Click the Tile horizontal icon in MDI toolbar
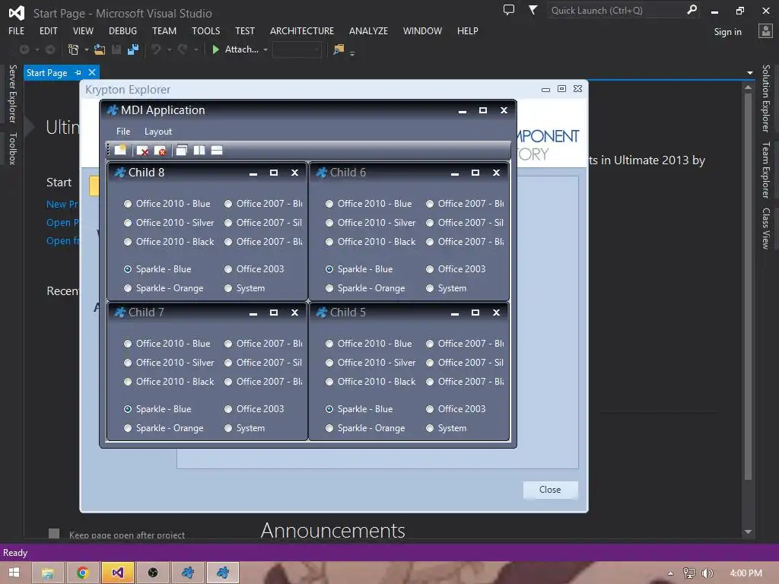Image resolution: width=779 pixels, height=584 pixels. (x=217, y=150)
